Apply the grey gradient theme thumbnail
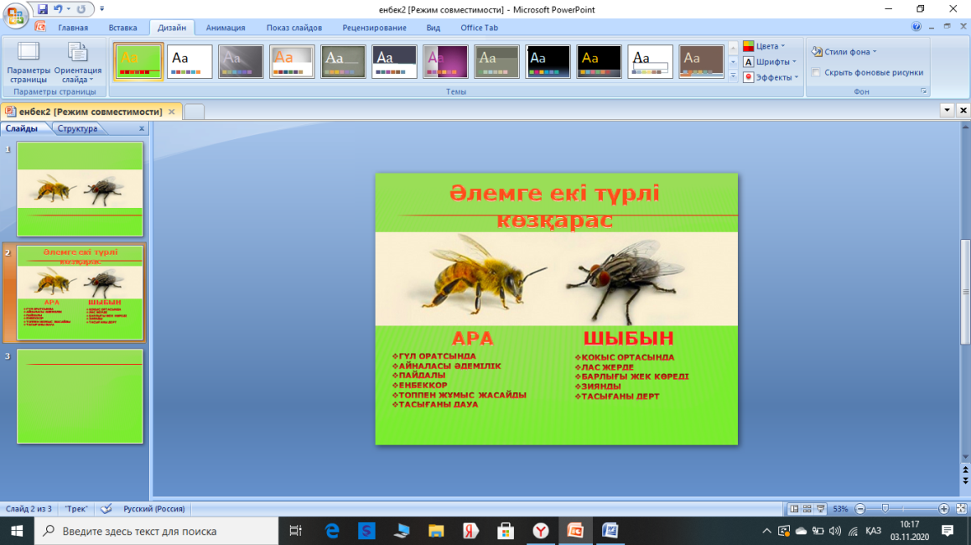This screenshot has width=971, height=545. point(241,61)
